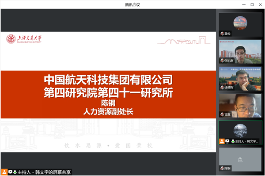Click the mic icon beside 张执南
This screenshot has height=176, width=265.
[223, 60]
